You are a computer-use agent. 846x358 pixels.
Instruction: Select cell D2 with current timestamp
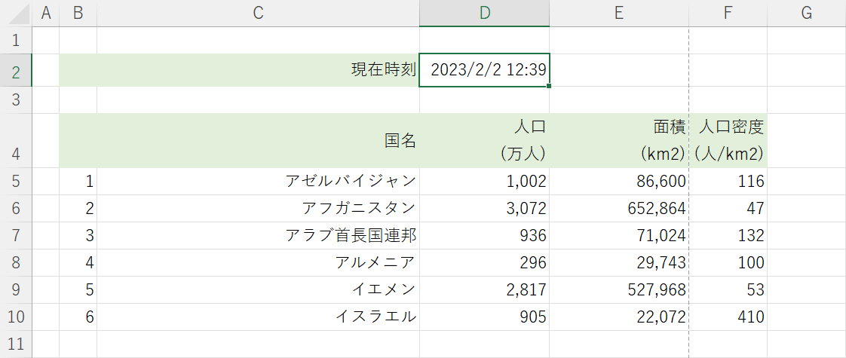pyautogui.click(x=484, y=70)
